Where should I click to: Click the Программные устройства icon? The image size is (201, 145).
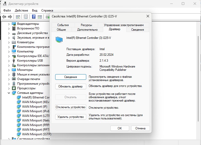point(14,84)
